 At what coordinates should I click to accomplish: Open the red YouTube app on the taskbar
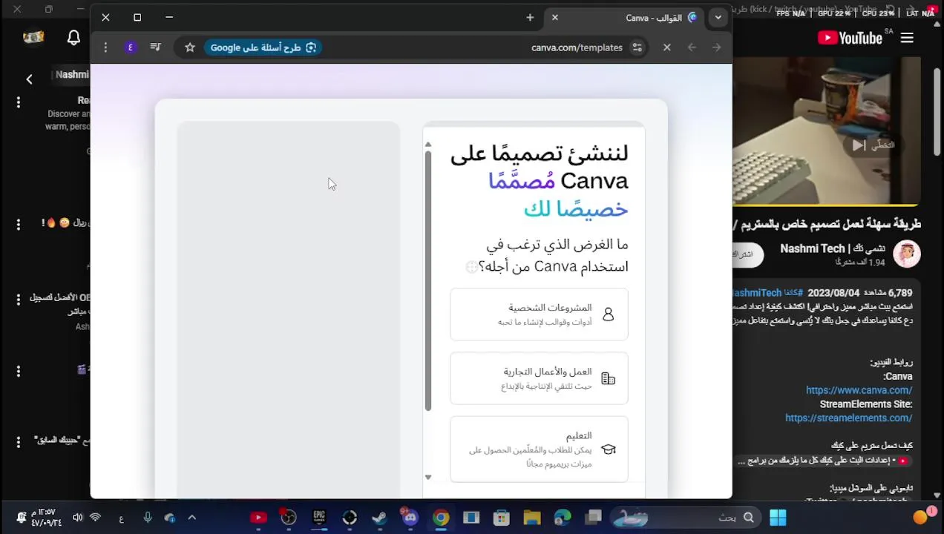point(258,518)
